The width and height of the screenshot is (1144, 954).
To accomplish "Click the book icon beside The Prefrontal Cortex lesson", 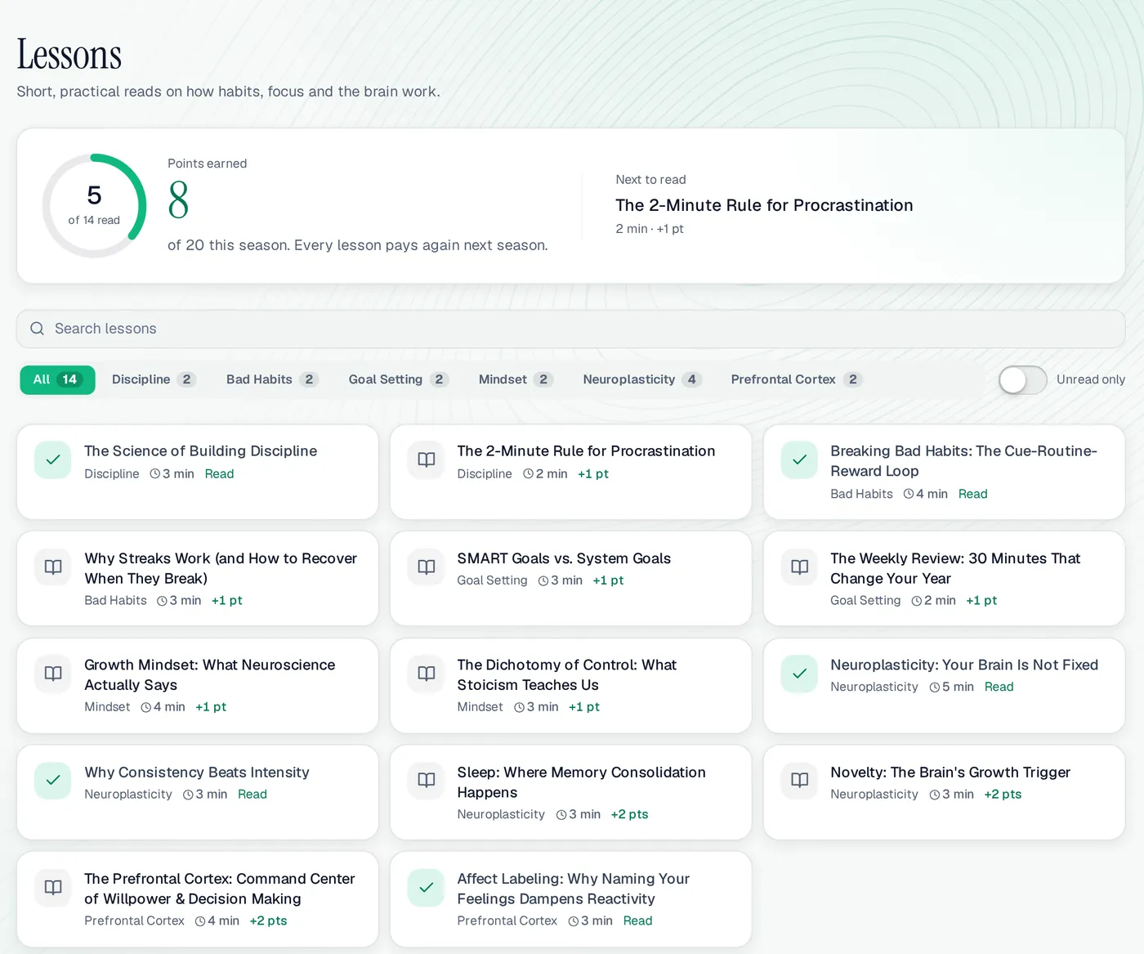I will (53, 888).
